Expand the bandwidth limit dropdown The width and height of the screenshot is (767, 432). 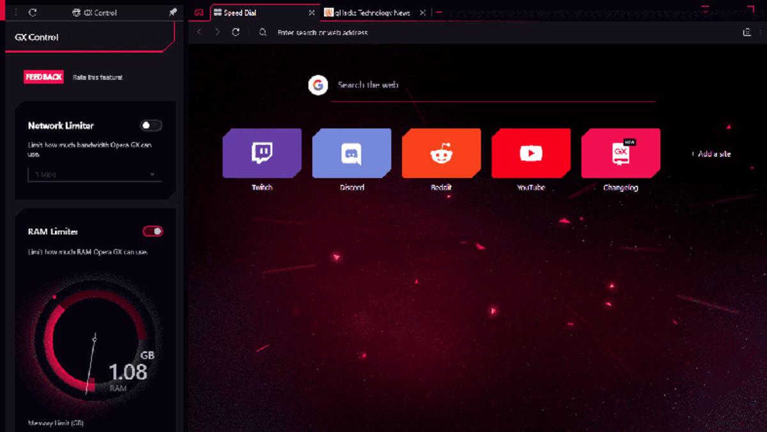point(95,174)
